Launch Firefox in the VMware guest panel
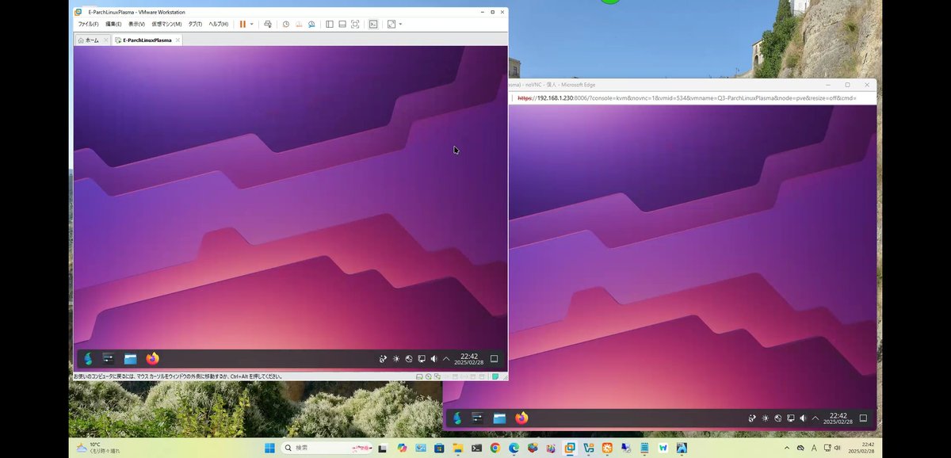951x458 pixels. 152,359
